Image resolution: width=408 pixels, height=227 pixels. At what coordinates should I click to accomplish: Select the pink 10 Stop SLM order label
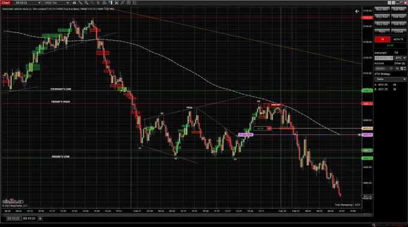245,135
